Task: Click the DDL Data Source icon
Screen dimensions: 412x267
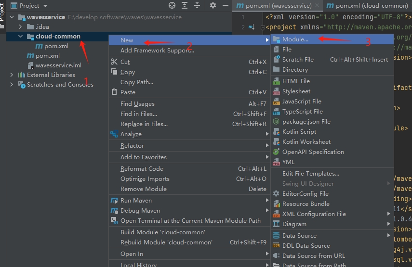Action: click(x=276, y=245)
